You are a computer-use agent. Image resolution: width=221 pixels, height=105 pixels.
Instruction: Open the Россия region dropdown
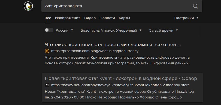64,30
